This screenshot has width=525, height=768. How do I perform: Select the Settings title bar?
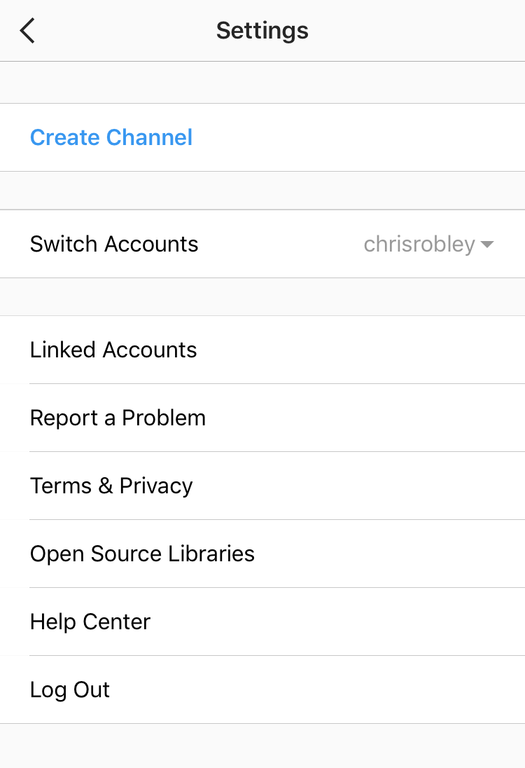pos(262,30)
